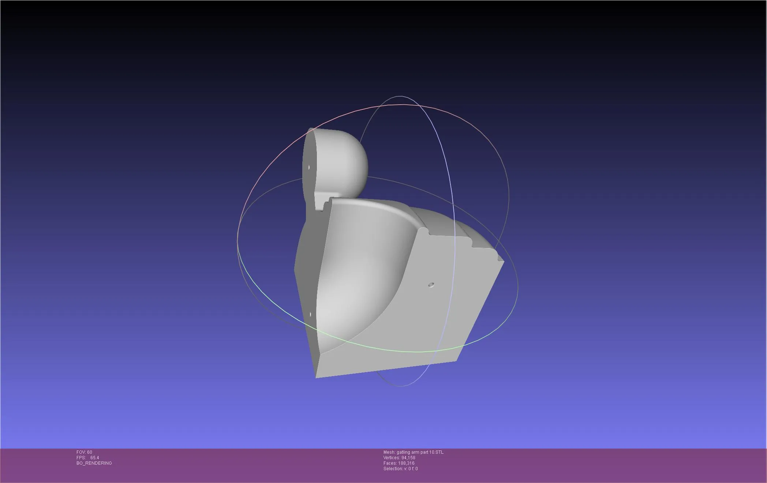This screenshot has height=483, width=767.
Task: Click the Faces: 188,316 info line
Action: coord(399,463)
